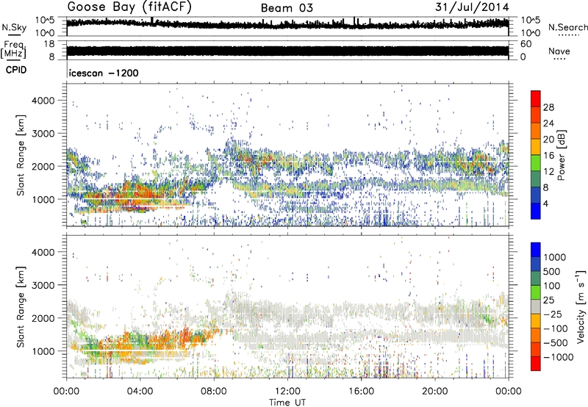Click the '4000' tick on power panel
588x407 pixels.
point(43,101)
